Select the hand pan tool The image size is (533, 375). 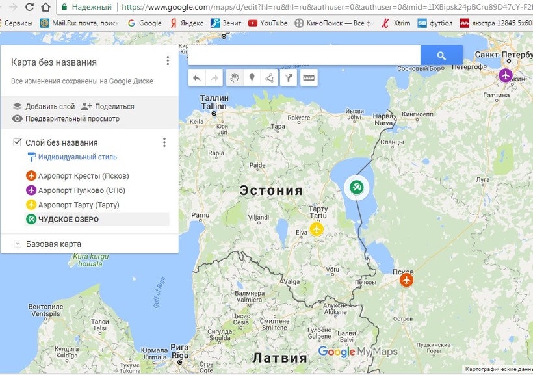[235, 78]
